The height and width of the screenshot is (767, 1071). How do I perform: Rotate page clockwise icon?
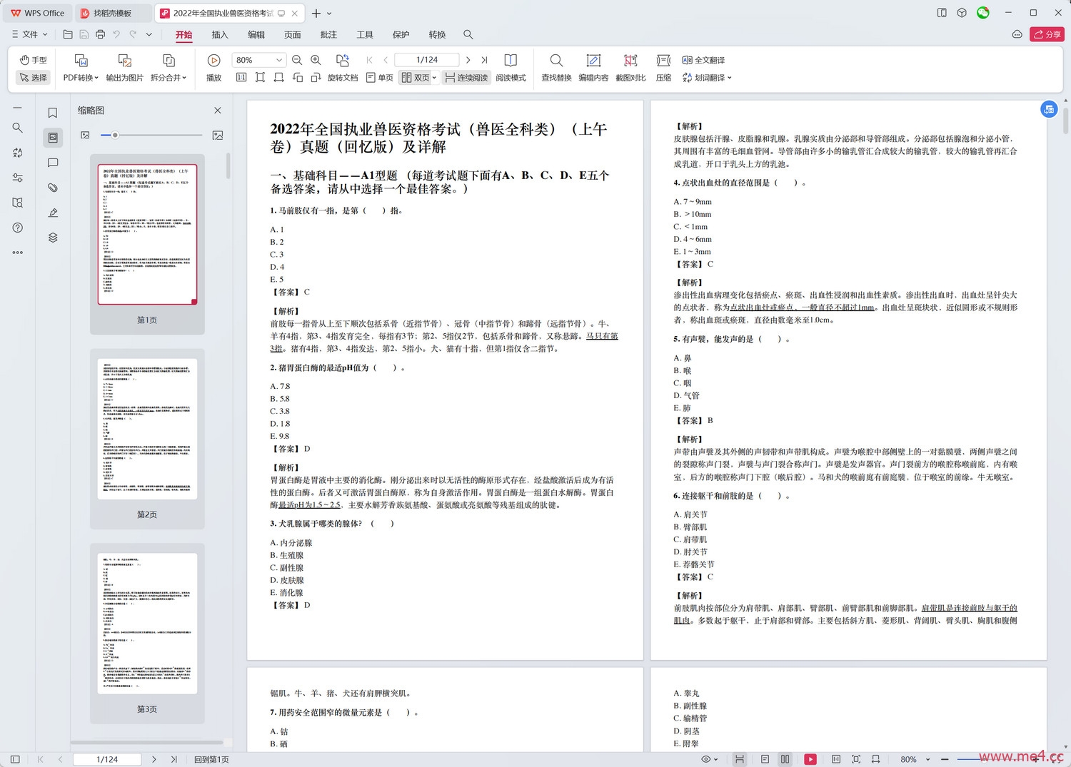click(x=316, y=77)
